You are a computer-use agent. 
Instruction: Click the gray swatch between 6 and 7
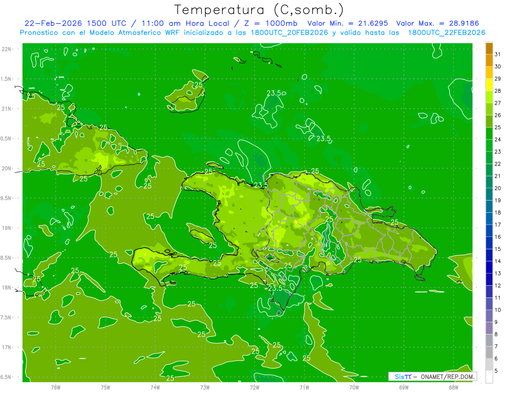[x=489, y=353]
